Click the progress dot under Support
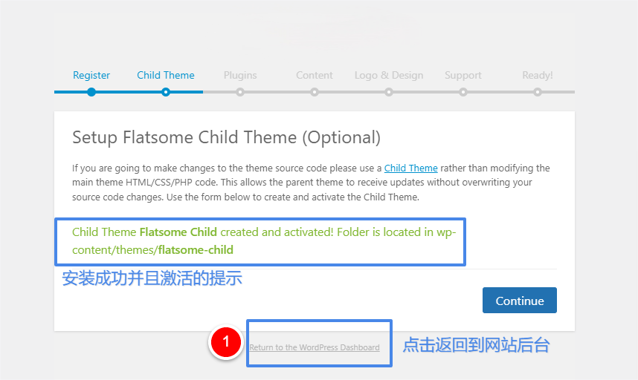Viewport: 638px width, 380px height. (463, 92)
